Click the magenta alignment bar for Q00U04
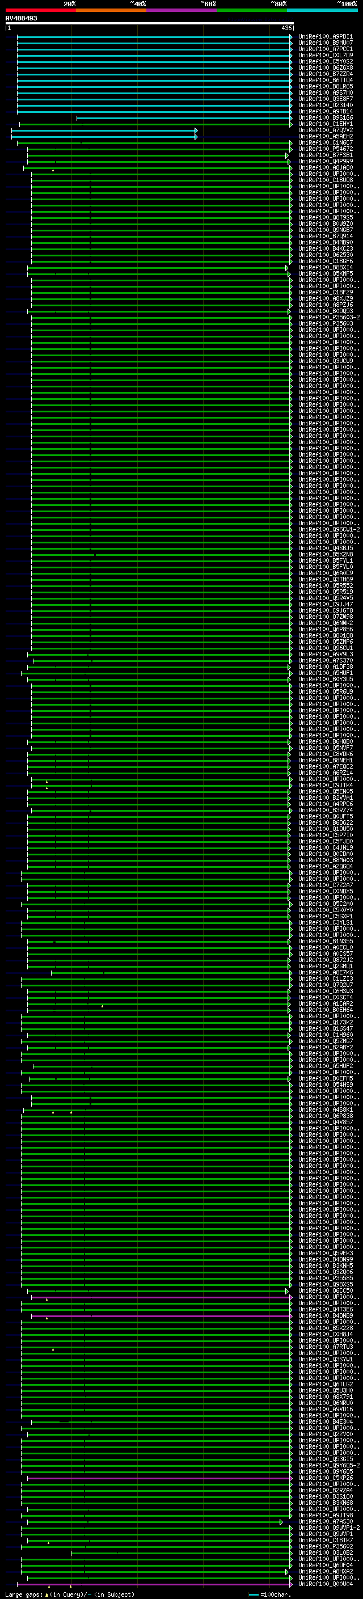This screenshot has height=1599, width=363. coord(154,1584)
